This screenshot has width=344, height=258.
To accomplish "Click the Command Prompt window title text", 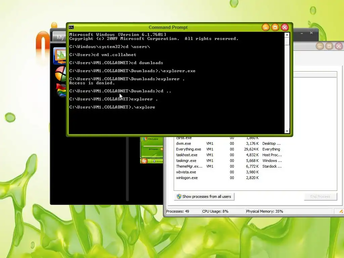I will [168, 28].
